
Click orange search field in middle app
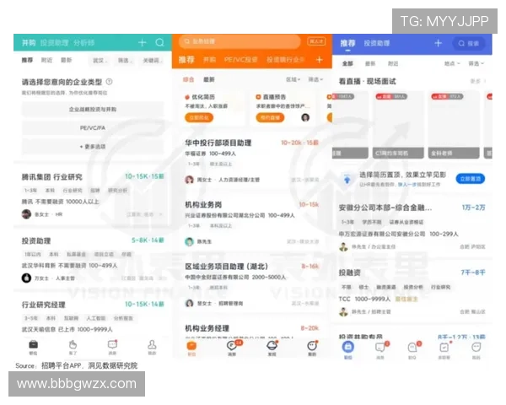240,41
